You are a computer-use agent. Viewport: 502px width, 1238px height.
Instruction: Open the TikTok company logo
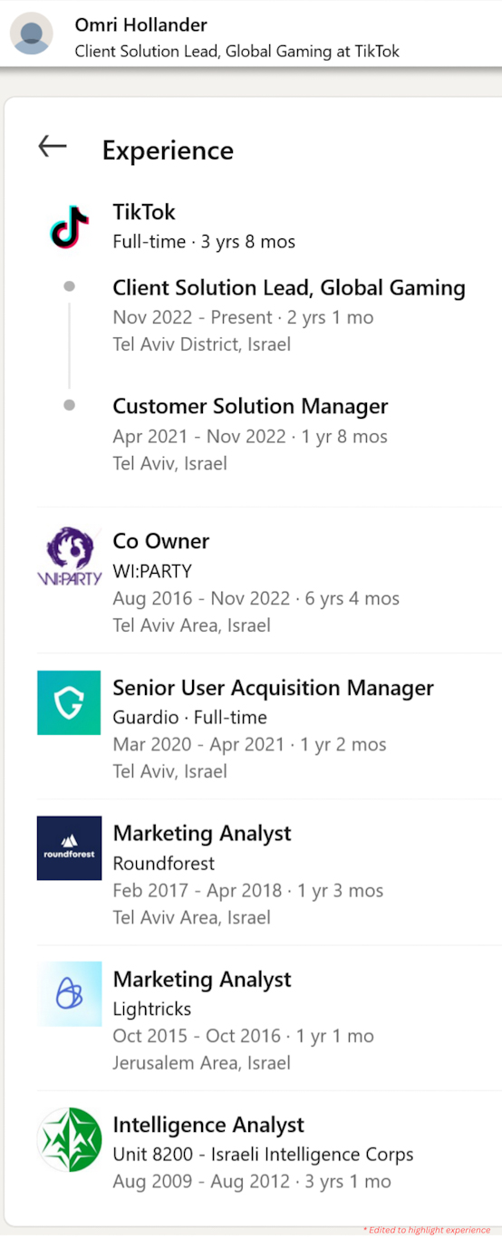click(70, 226)
